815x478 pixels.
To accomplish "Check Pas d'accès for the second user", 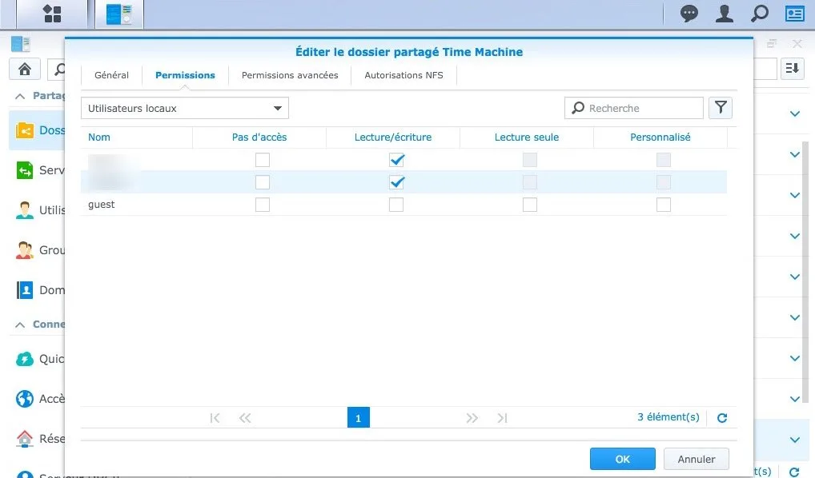I will point(263,182).
